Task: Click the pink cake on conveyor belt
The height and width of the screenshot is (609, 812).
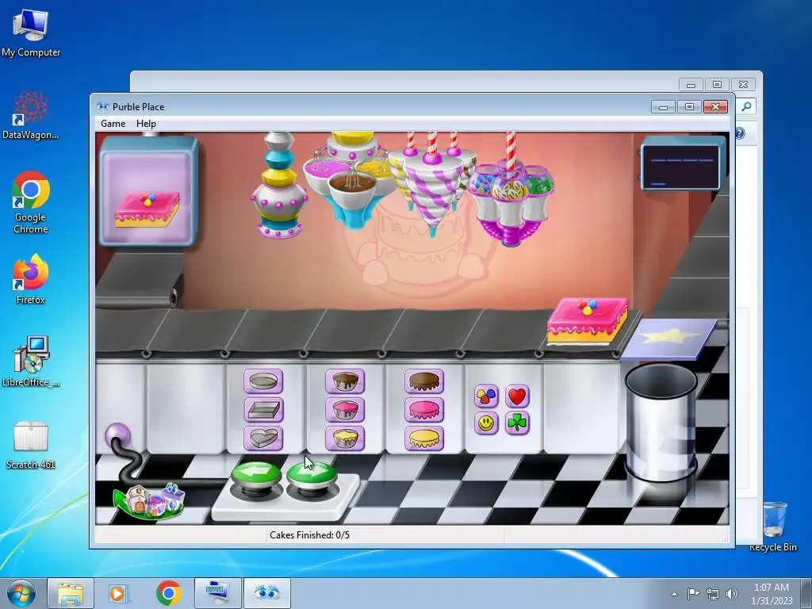Action: (587, 320)
